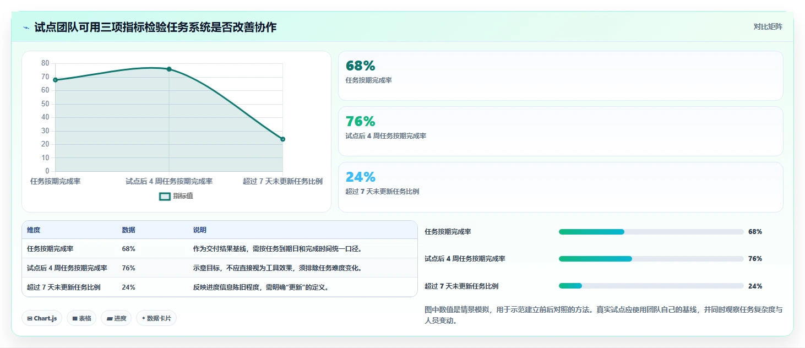805x348 pixels.
Task: Toggle the 指标值 legend item in the chart
Action: pyautogui.click(x=176, y=196)
